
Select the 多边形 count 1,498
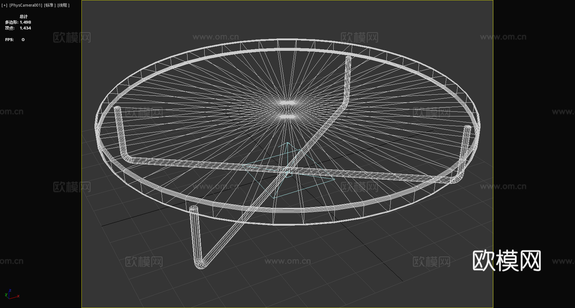click(25, 22)
